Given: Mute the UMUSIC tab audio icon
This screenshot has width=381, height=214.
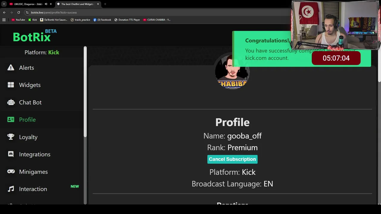Looking at the screenshot, I should (46, 4).
